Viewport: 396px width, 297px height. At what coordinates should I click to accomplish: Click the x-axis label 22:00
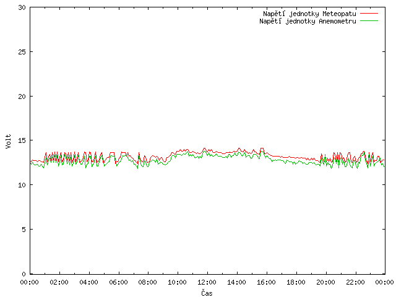(355, 282)
